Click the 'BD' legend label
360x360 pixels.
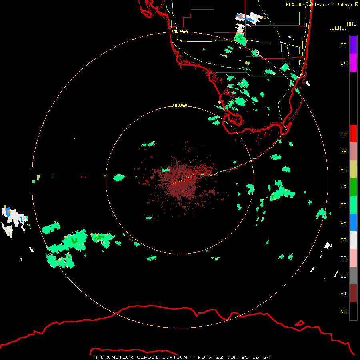343,170
